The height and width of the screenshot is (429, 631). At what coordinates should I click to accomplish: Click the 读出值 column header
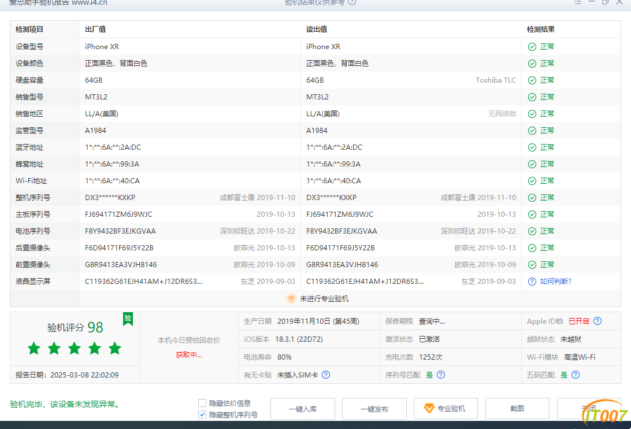(x=317, y=29)
